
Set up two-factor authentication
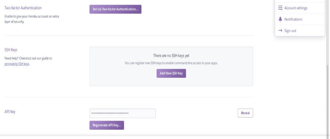pos(115,9)
